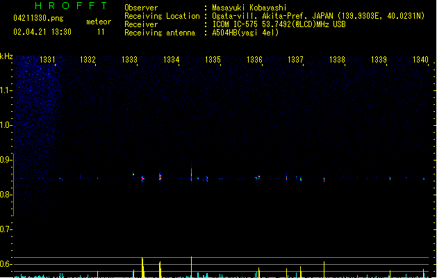Click the Observer label
The width and height of the screenshot is (437, 278).
point(141,8)
